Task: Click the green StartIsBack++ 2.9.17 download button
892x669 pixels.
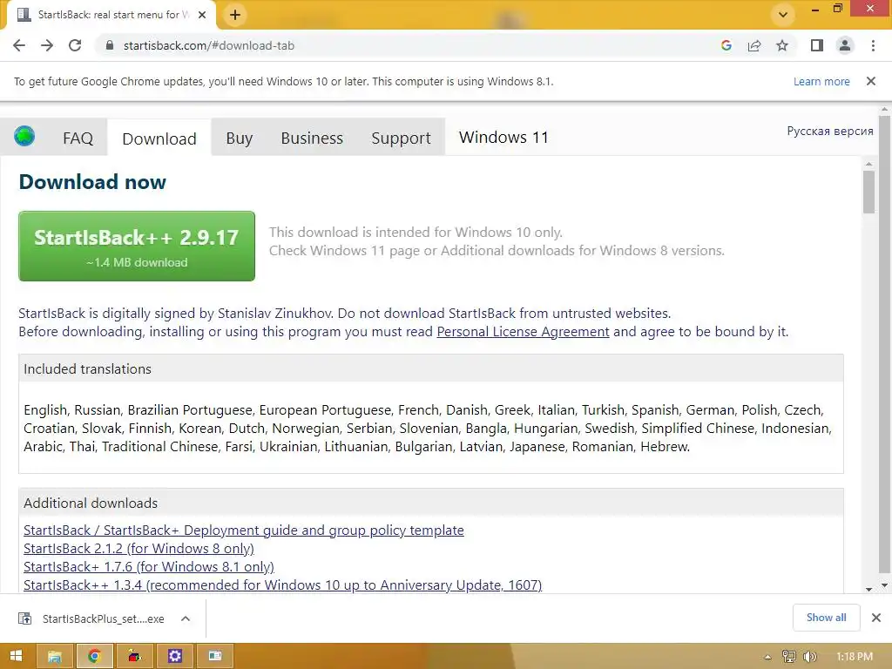Action: [x=137, y=246]
